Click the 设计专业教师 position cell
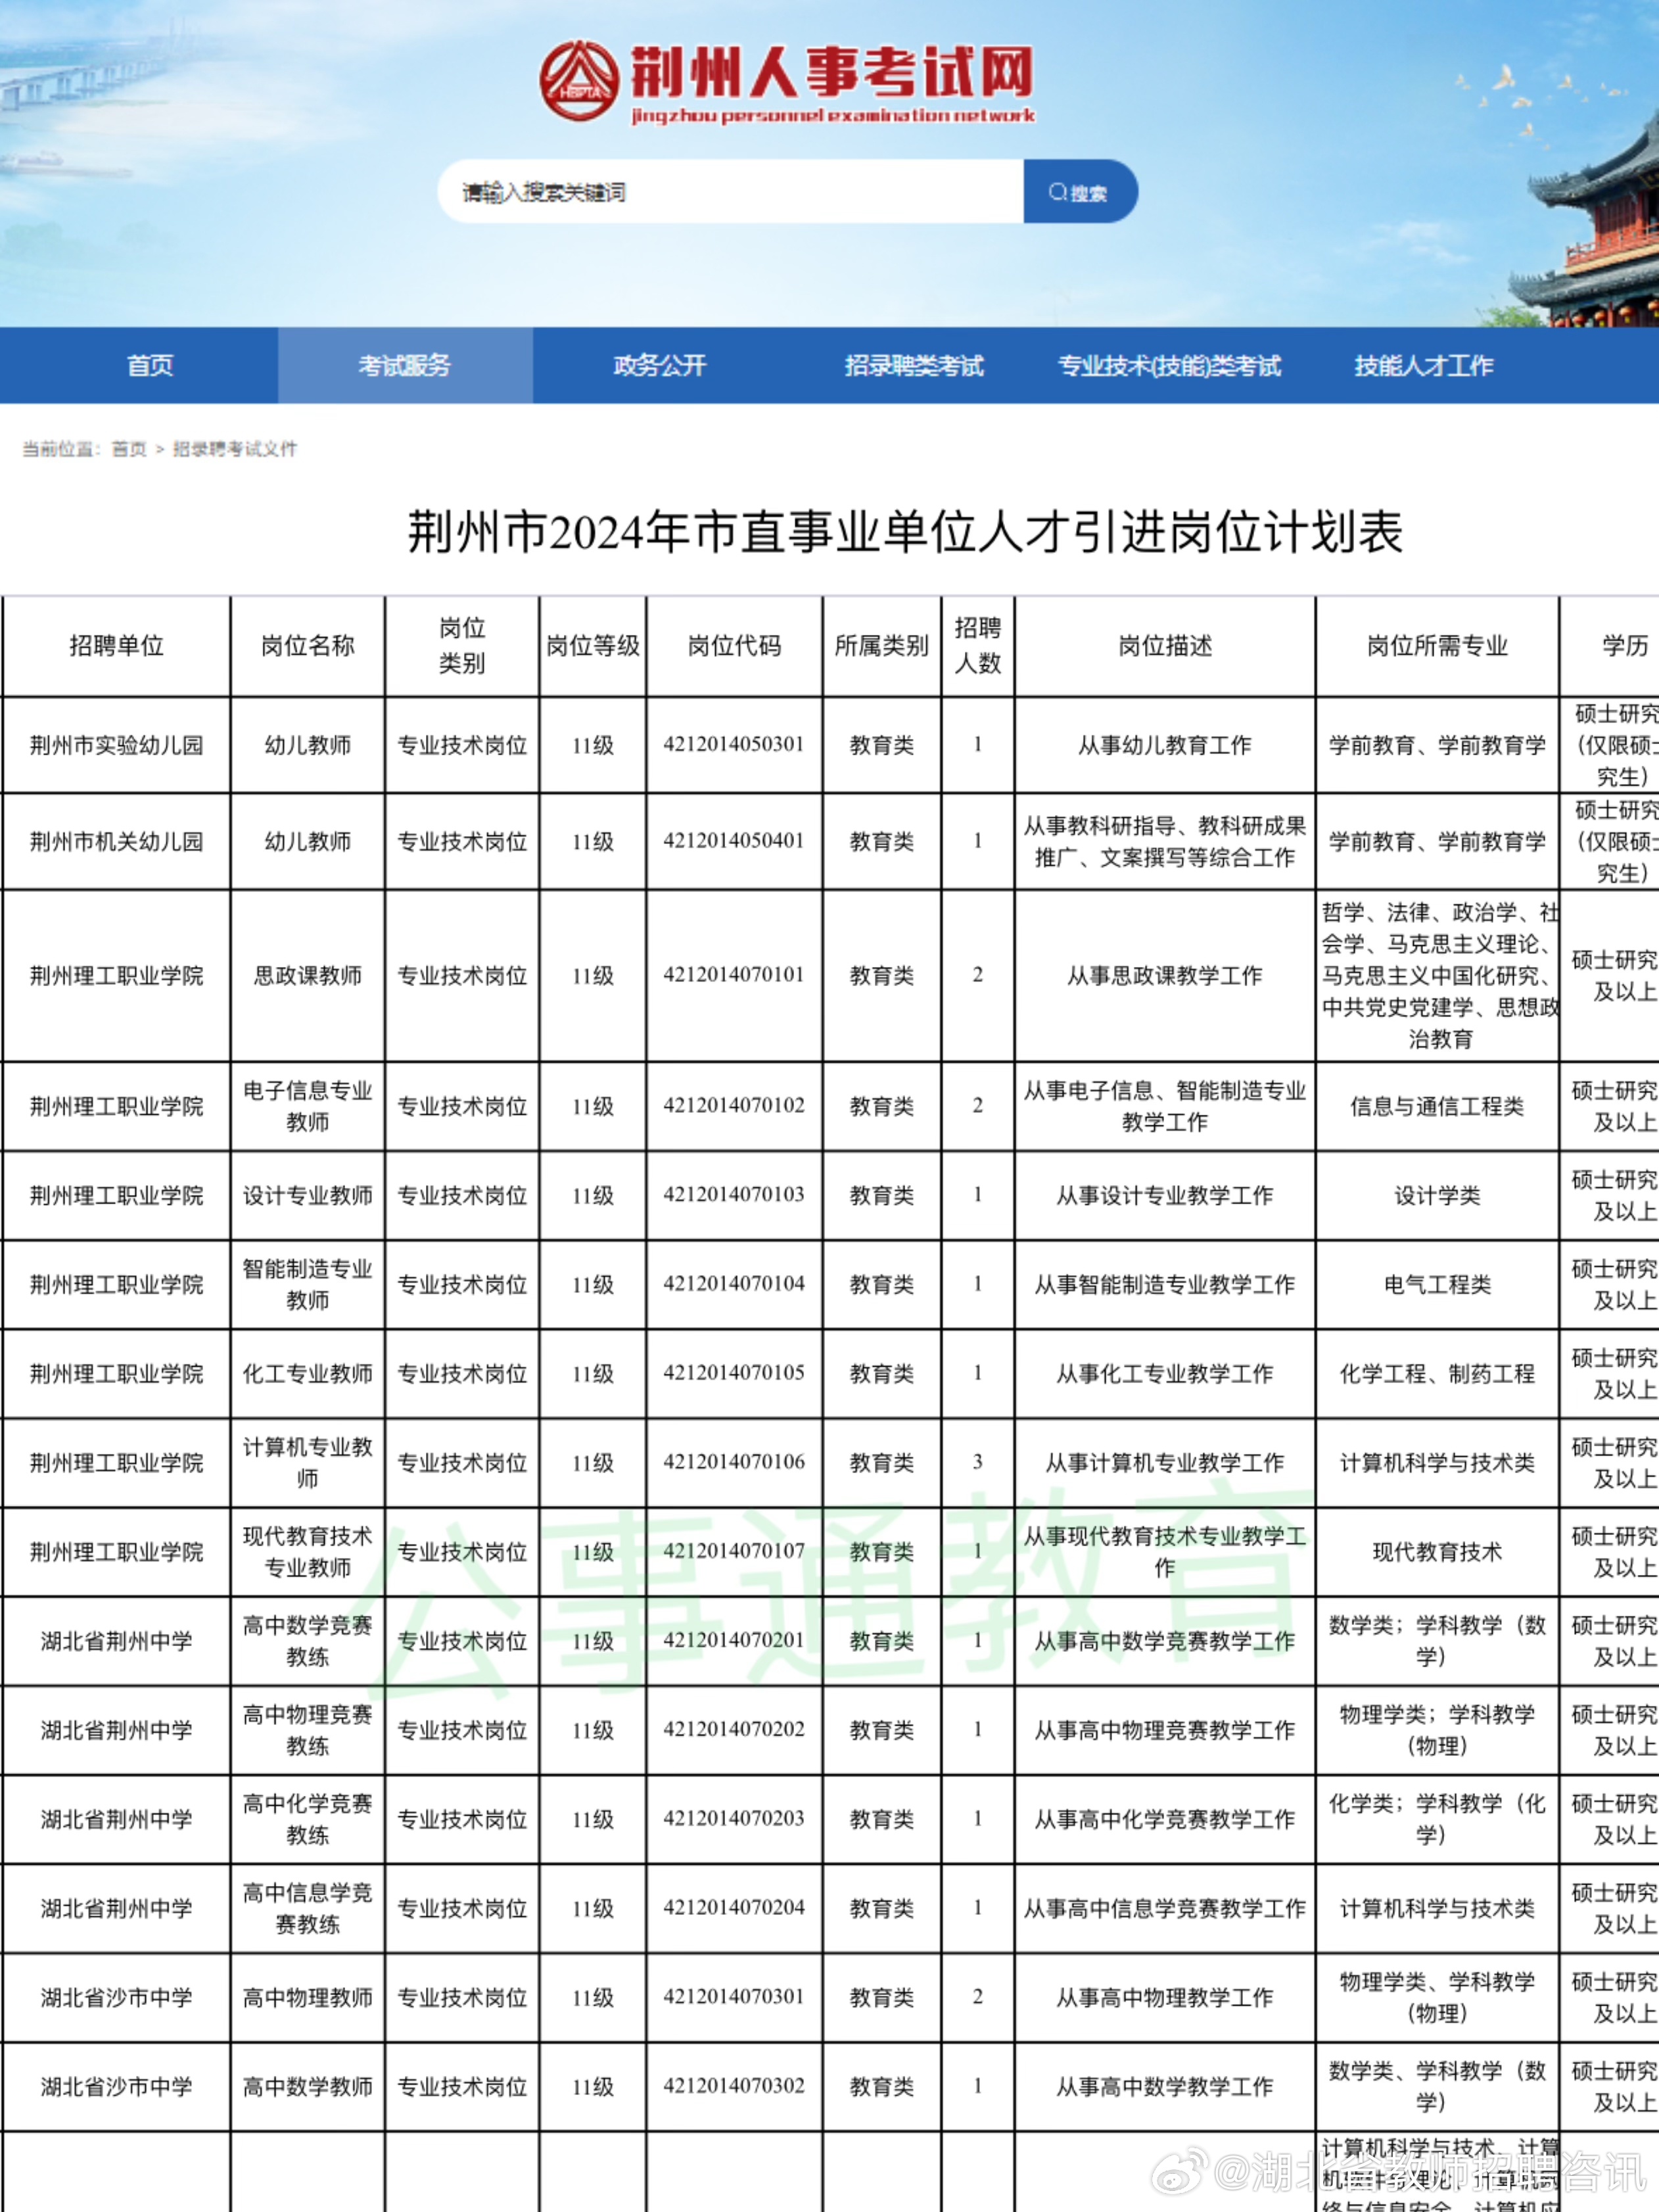This screenshot has width=1659, height=2212. pyautogui.click(x=308, y=1195)
